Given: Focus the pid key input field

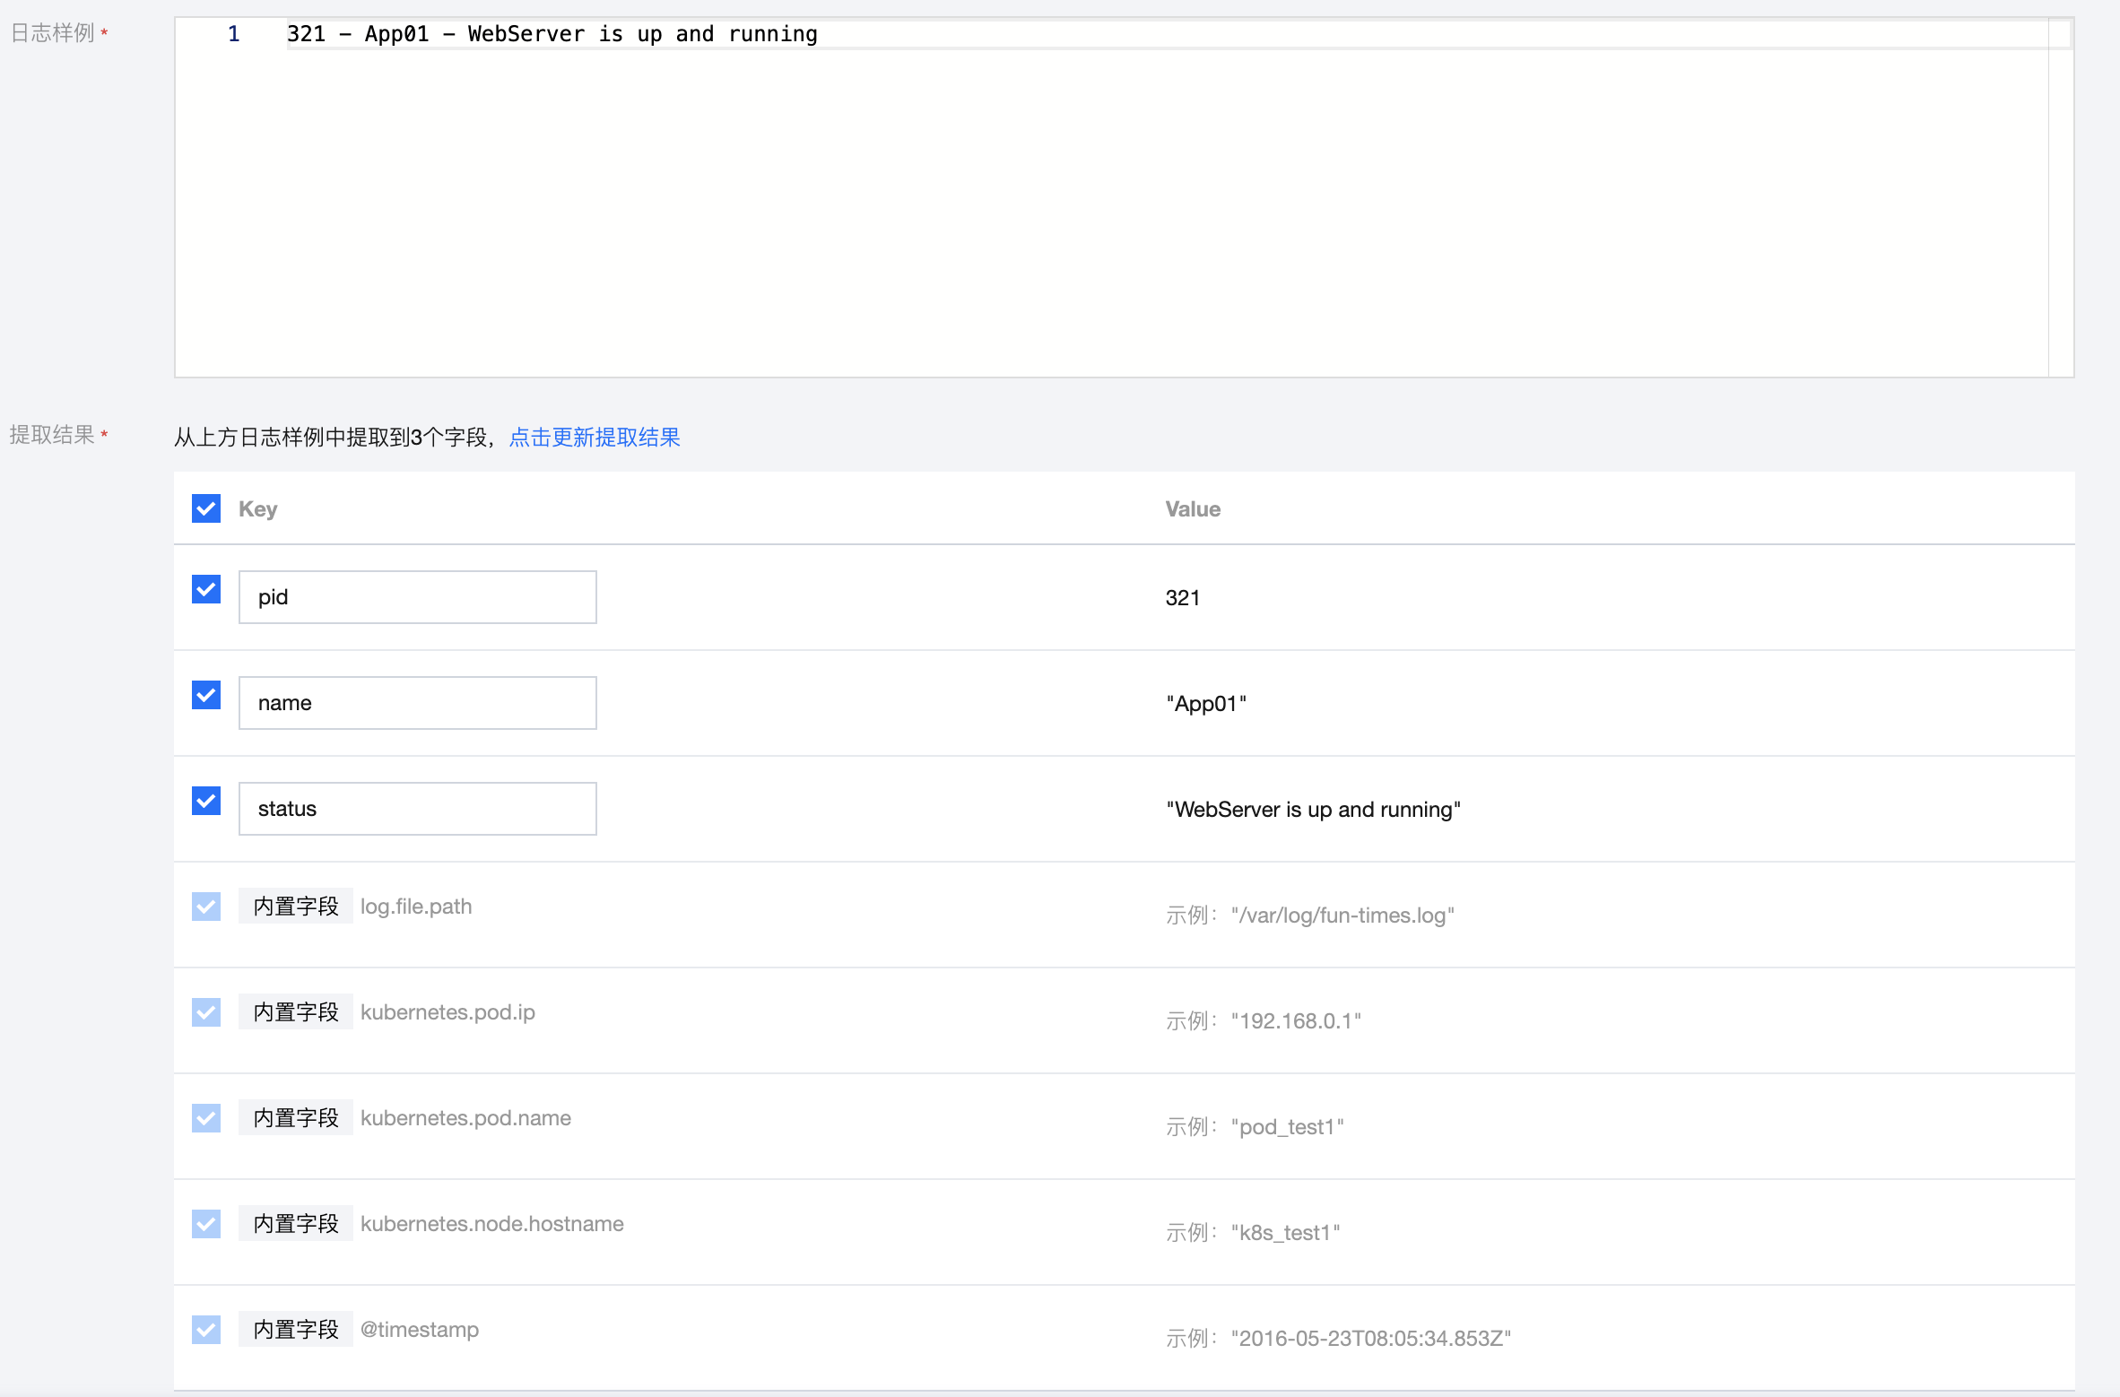Looking at the screenshot, I should coord(417,597).
